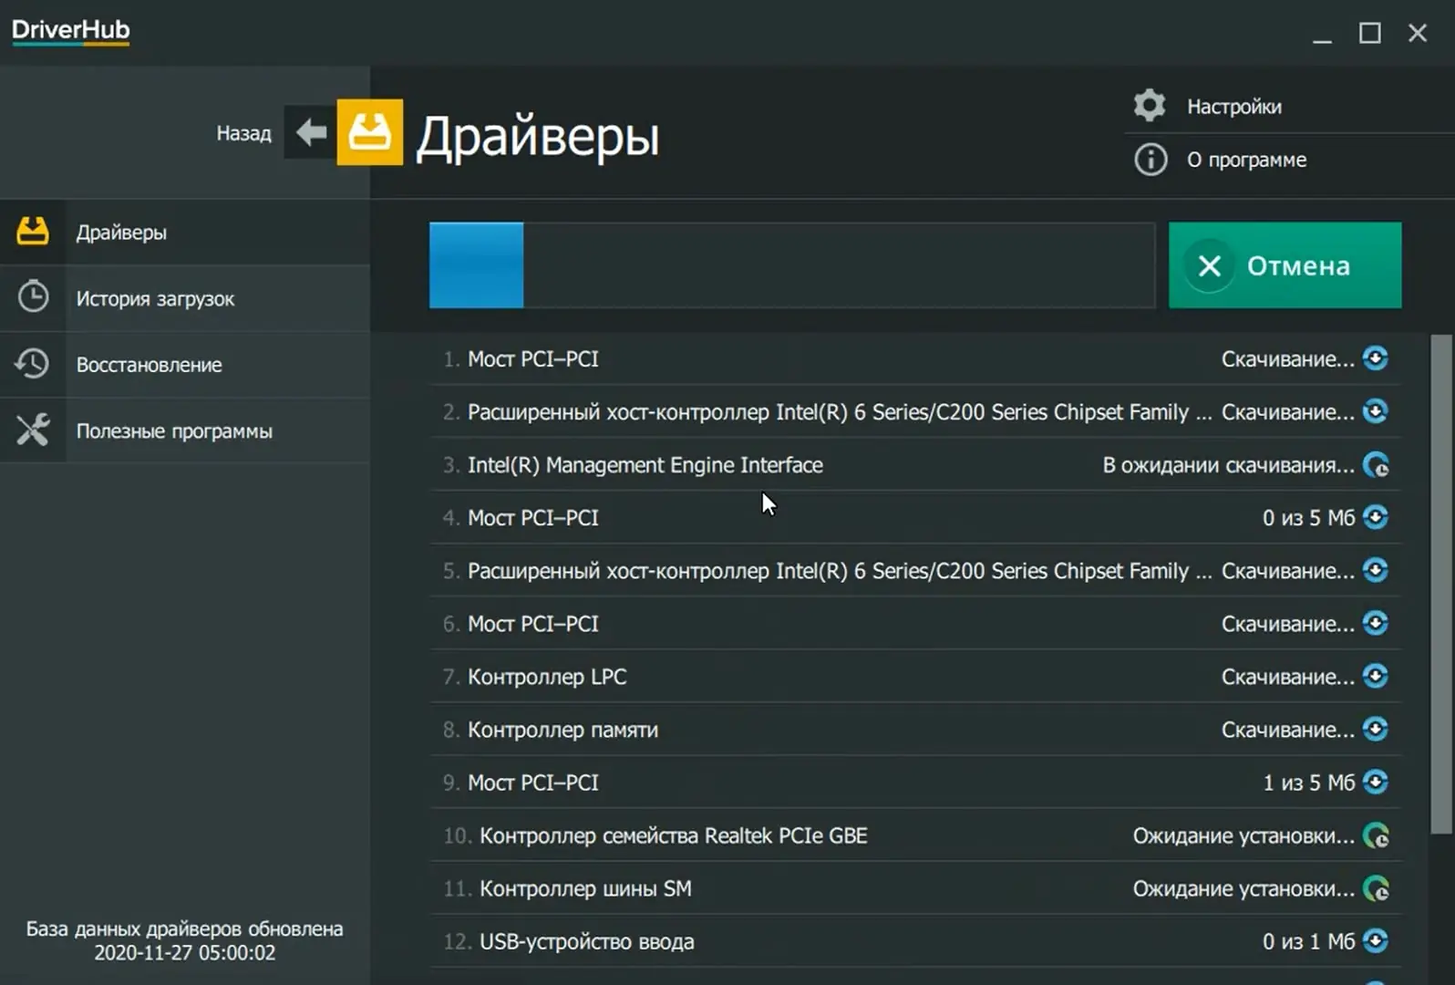Click the yellow Drivers header icon

tap(369, 133)
